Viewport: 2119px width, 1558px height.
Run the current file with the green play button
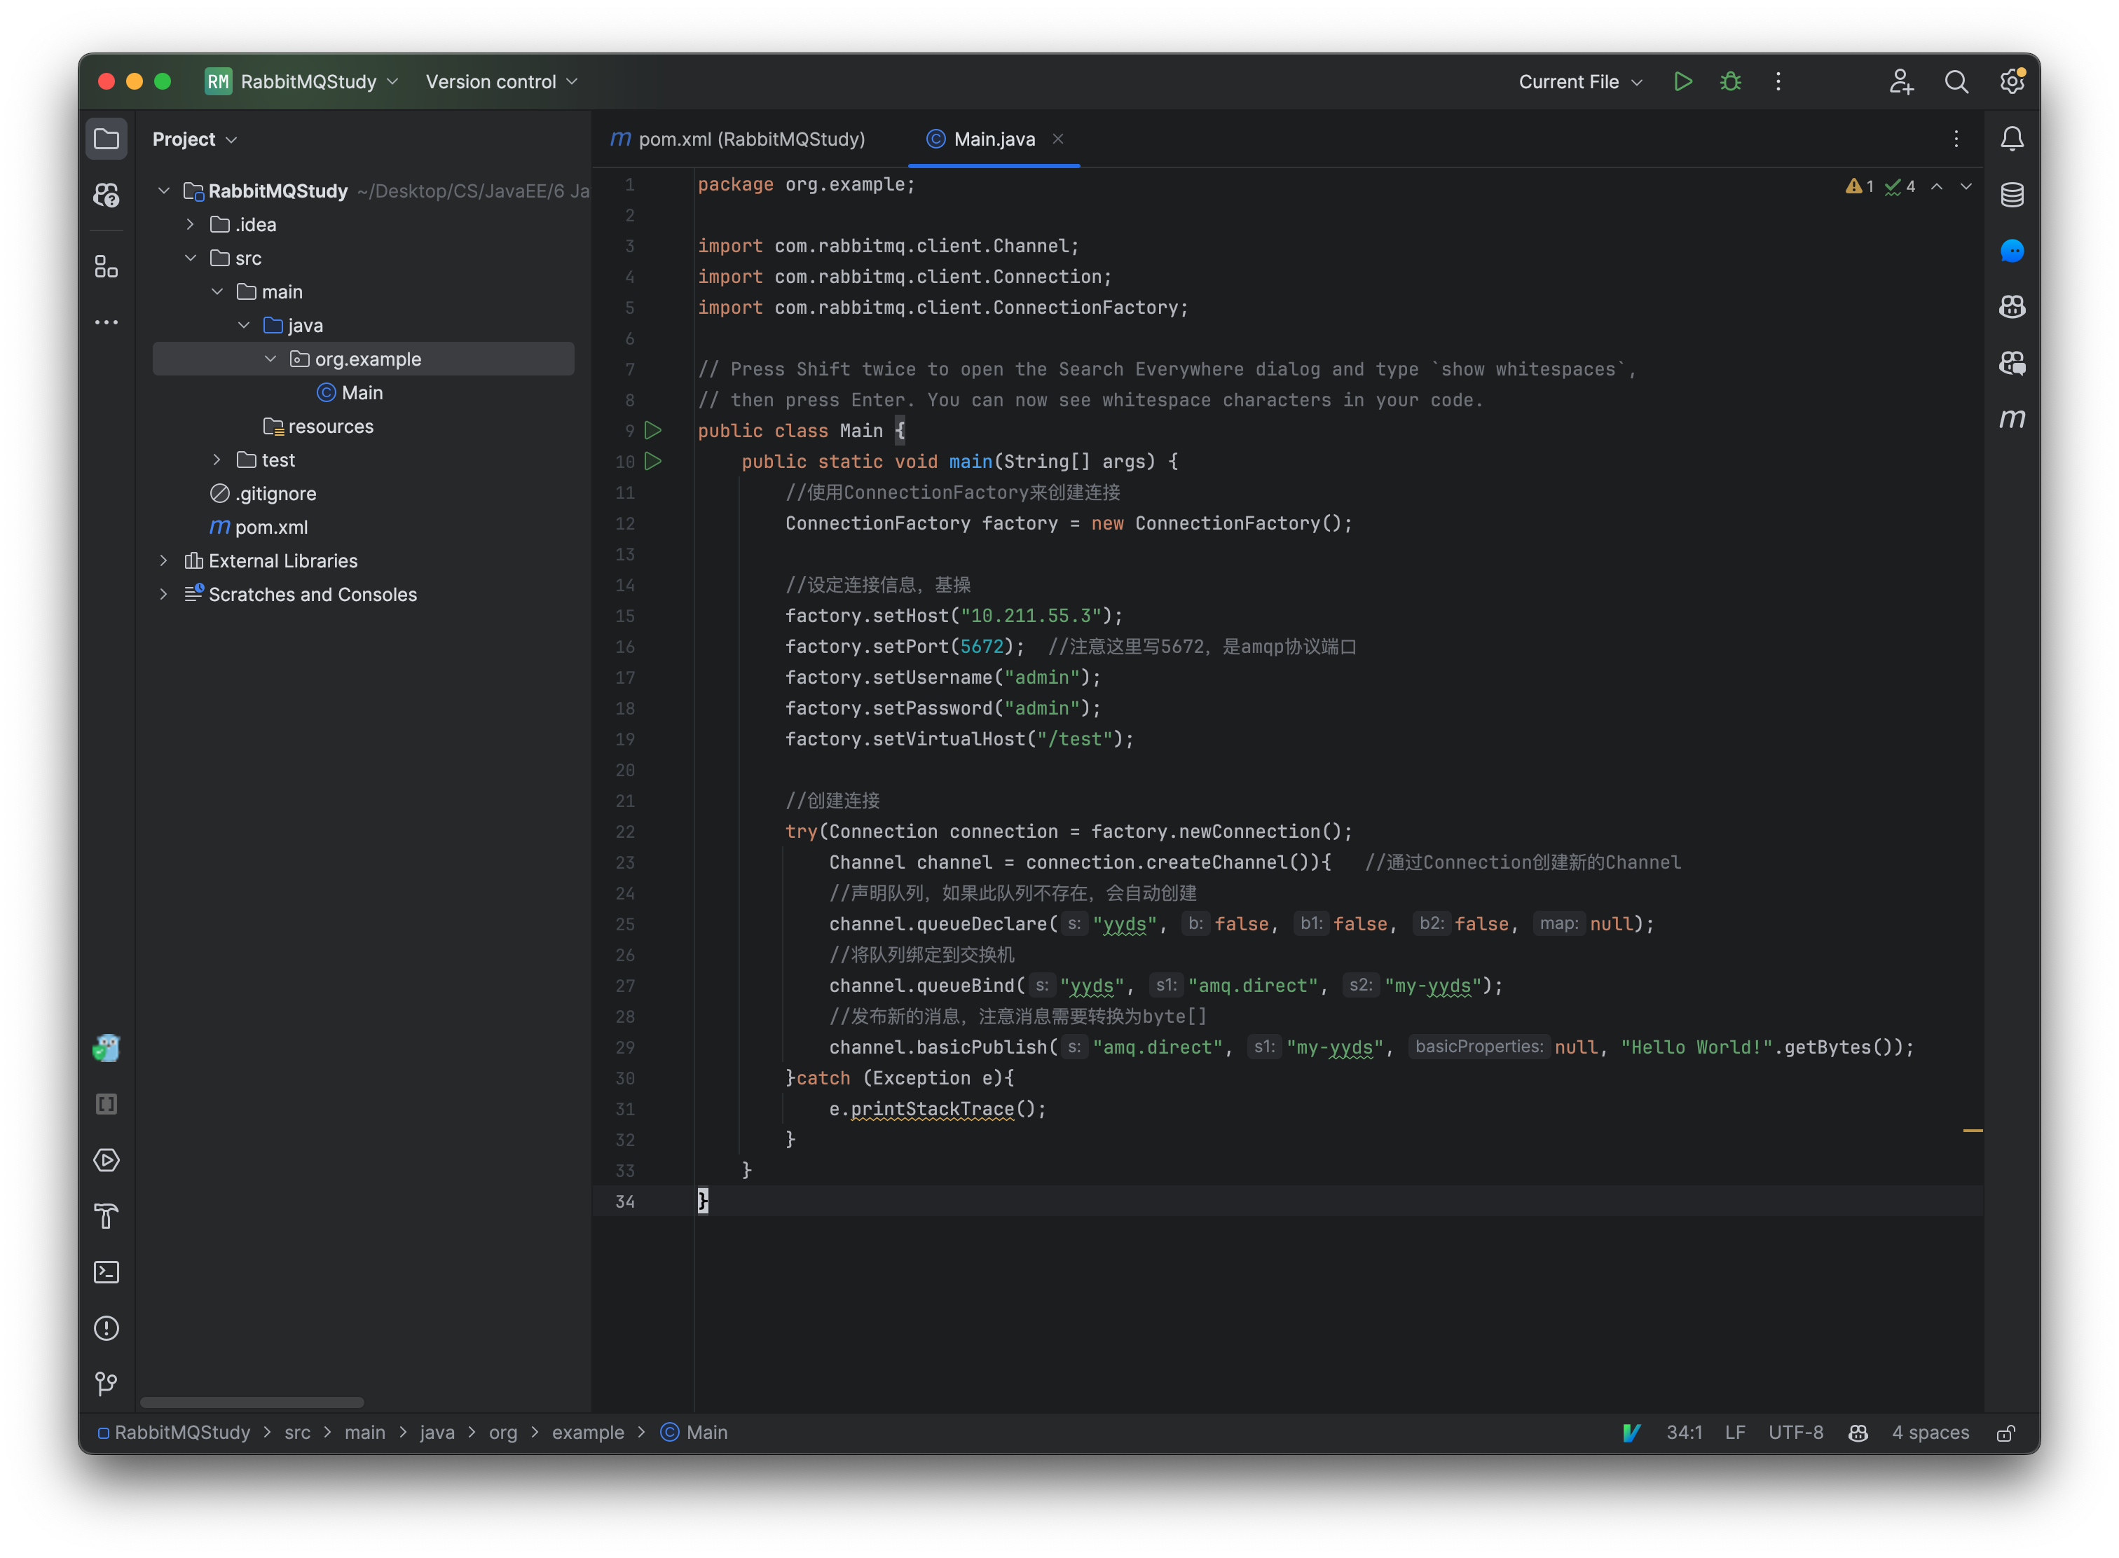[x=1682, y=82]
